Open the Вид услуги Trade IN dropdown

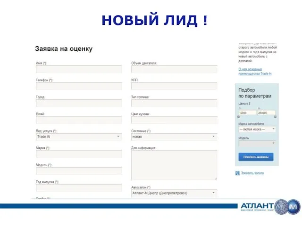pos(79,137)
